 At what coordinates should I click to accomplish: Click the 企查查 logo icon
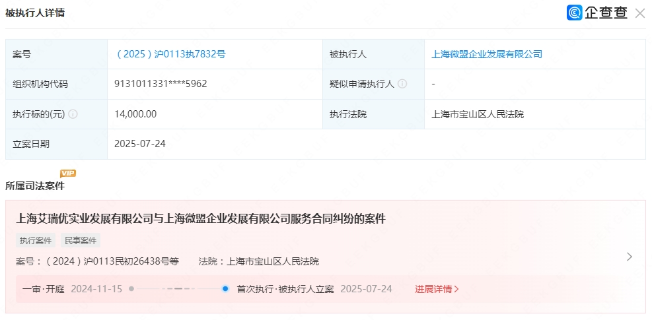pyautogui.click(x=574, y=13)
